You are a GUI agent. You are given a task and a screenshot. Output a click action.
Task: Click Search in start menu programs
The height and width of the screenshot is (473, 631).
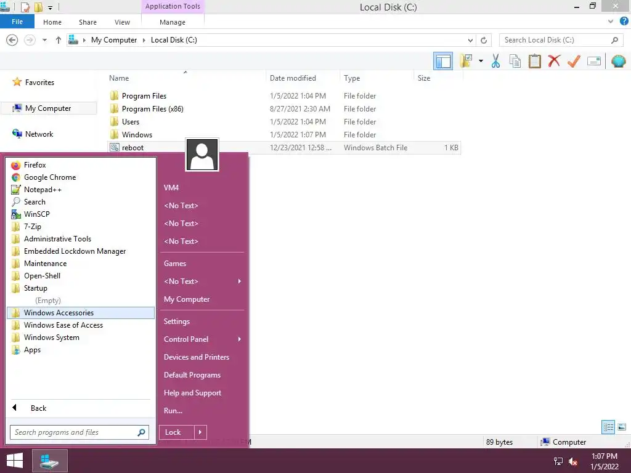81,202
